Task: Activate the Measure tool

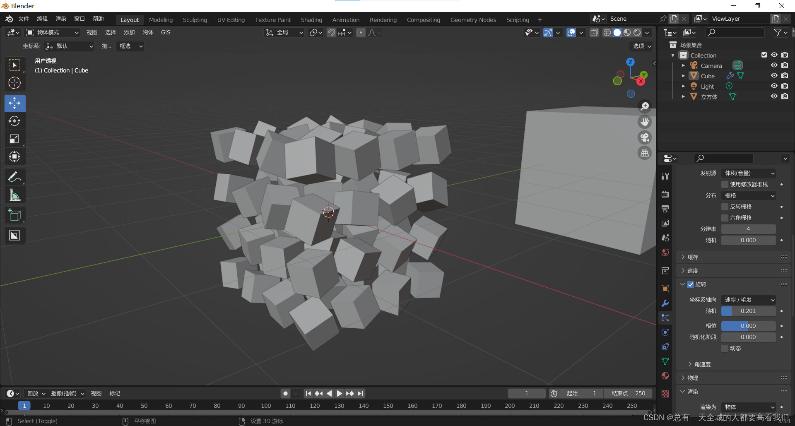Action: click(x=14, y=195)
